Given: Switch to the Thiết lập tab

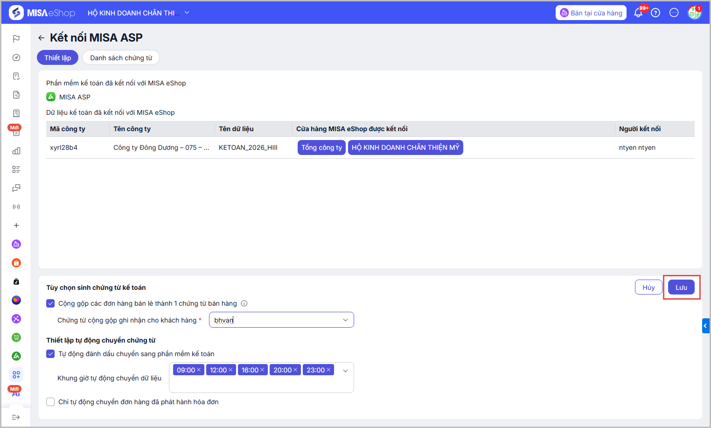Looking at the screenshot, I should point(58,58).
